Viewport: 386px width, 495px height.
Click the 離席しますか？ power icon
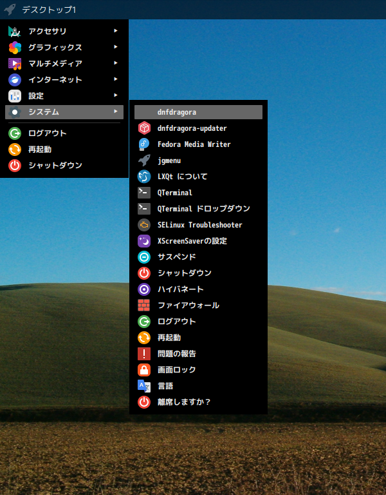click(144, 402)
